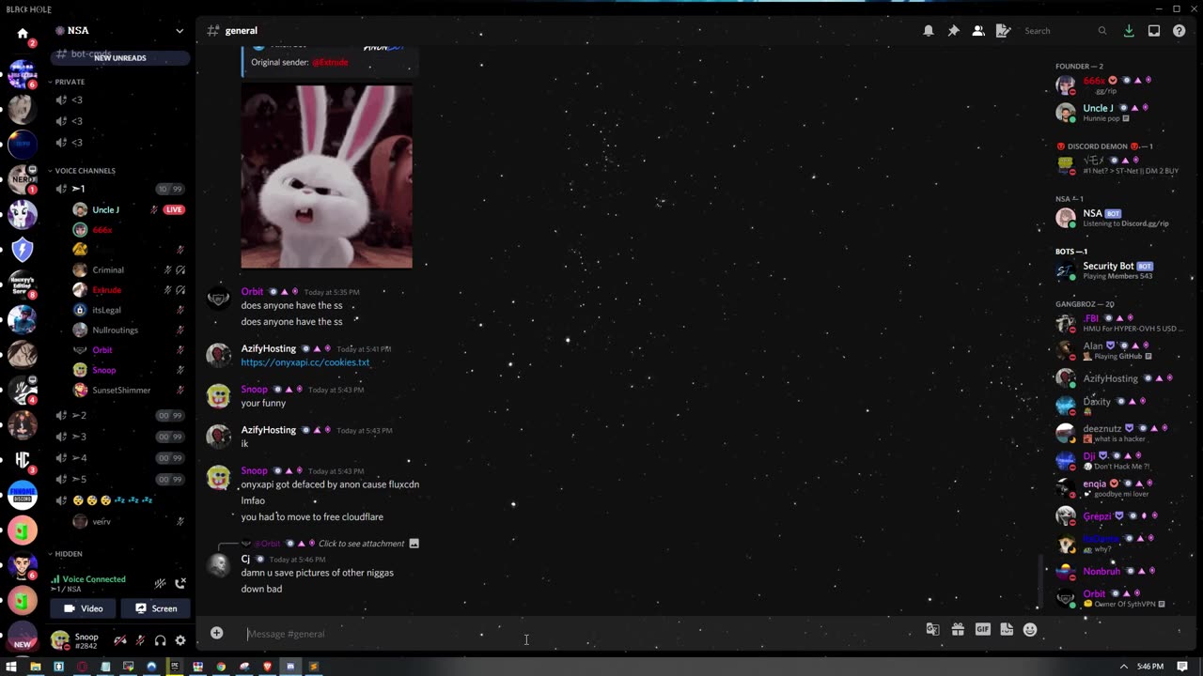
Task: Click Uncle J in voice channel list
Action: point(105,209)
